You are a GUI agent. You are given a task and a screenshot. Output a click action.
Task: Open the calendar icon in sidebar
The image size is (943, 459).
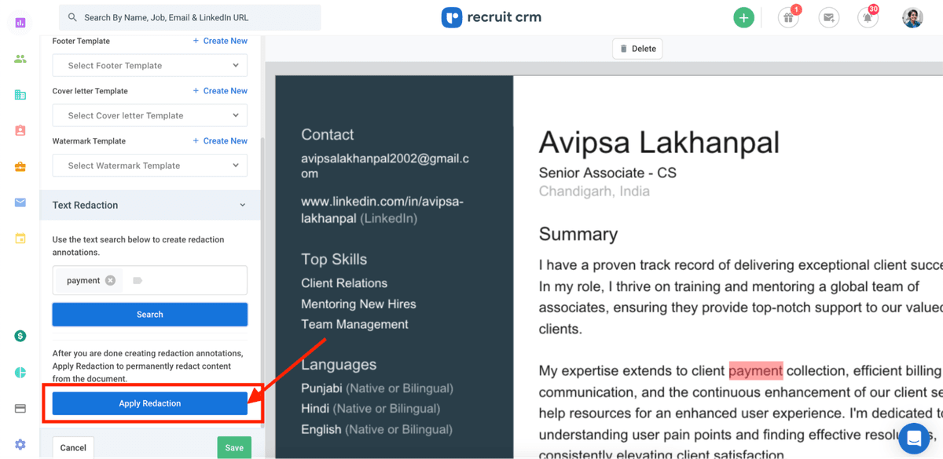tap(20, 239)
